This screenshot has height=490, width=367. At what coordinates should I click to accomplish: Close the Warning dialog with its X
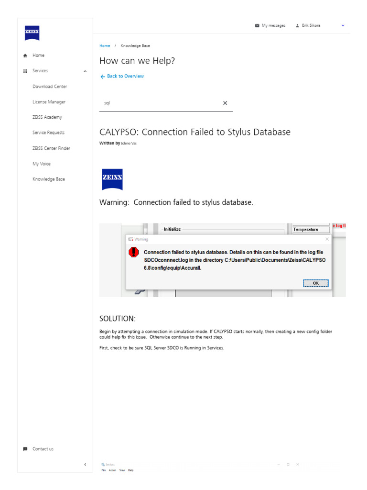(327, 239)
